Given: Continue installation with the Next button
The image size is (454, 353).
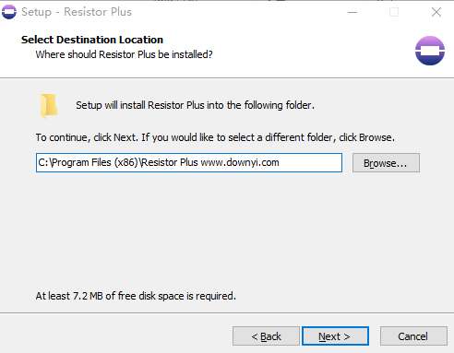Looking at the screenshot, I should [x=335, y=336].
